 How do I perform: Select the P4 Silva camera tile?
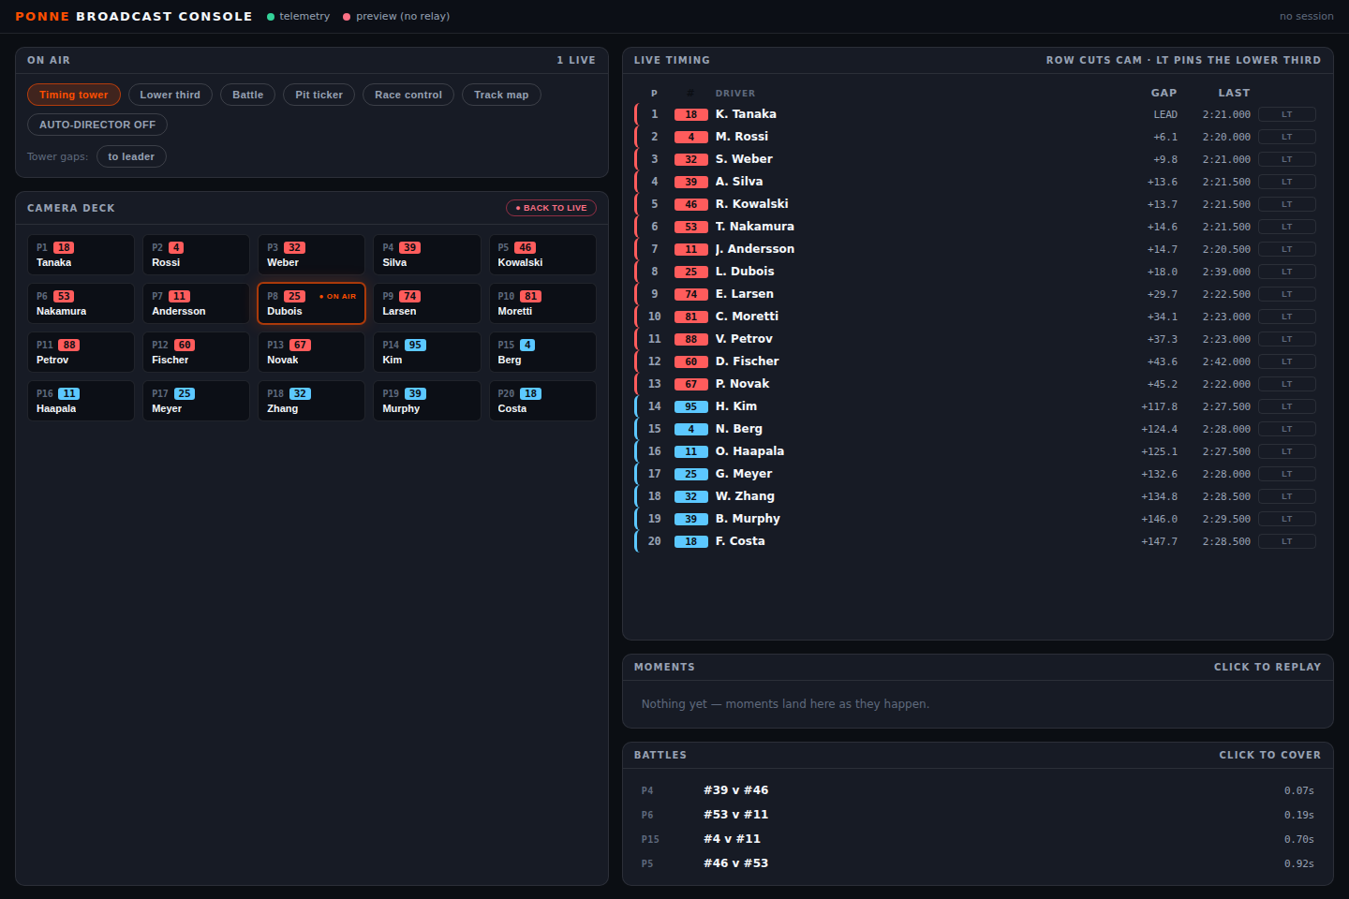click(x=426, y=255)
